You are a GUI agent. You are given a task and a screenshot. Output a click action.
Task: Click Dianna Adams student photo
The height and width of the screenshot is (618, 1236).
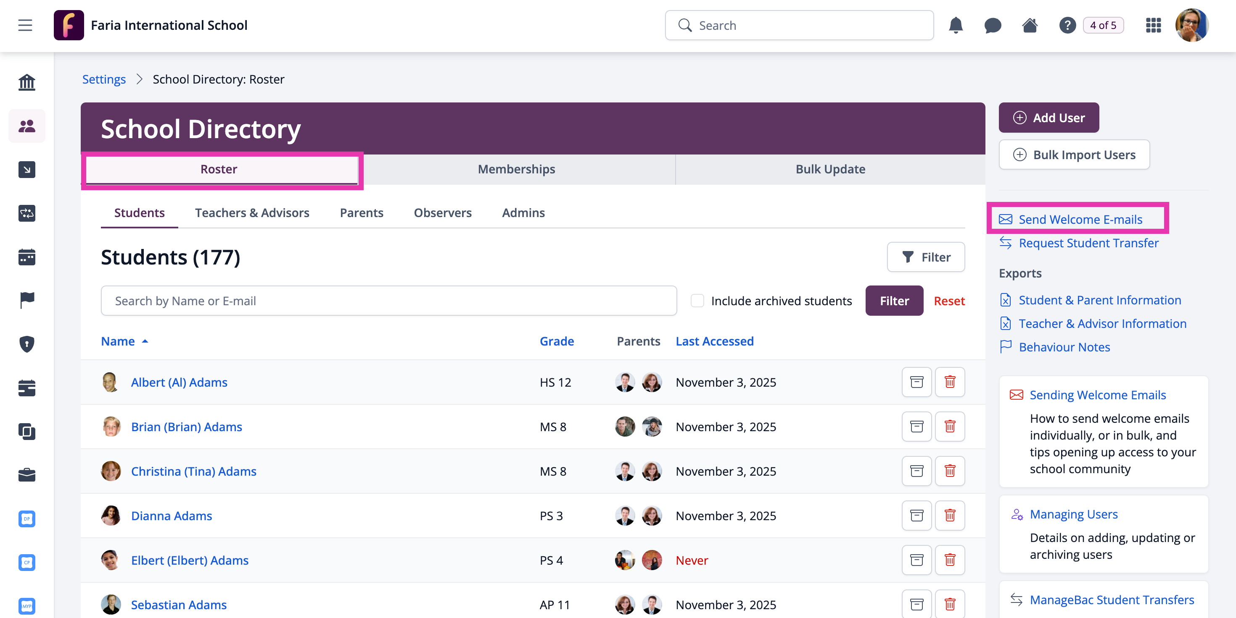(111, 516)
